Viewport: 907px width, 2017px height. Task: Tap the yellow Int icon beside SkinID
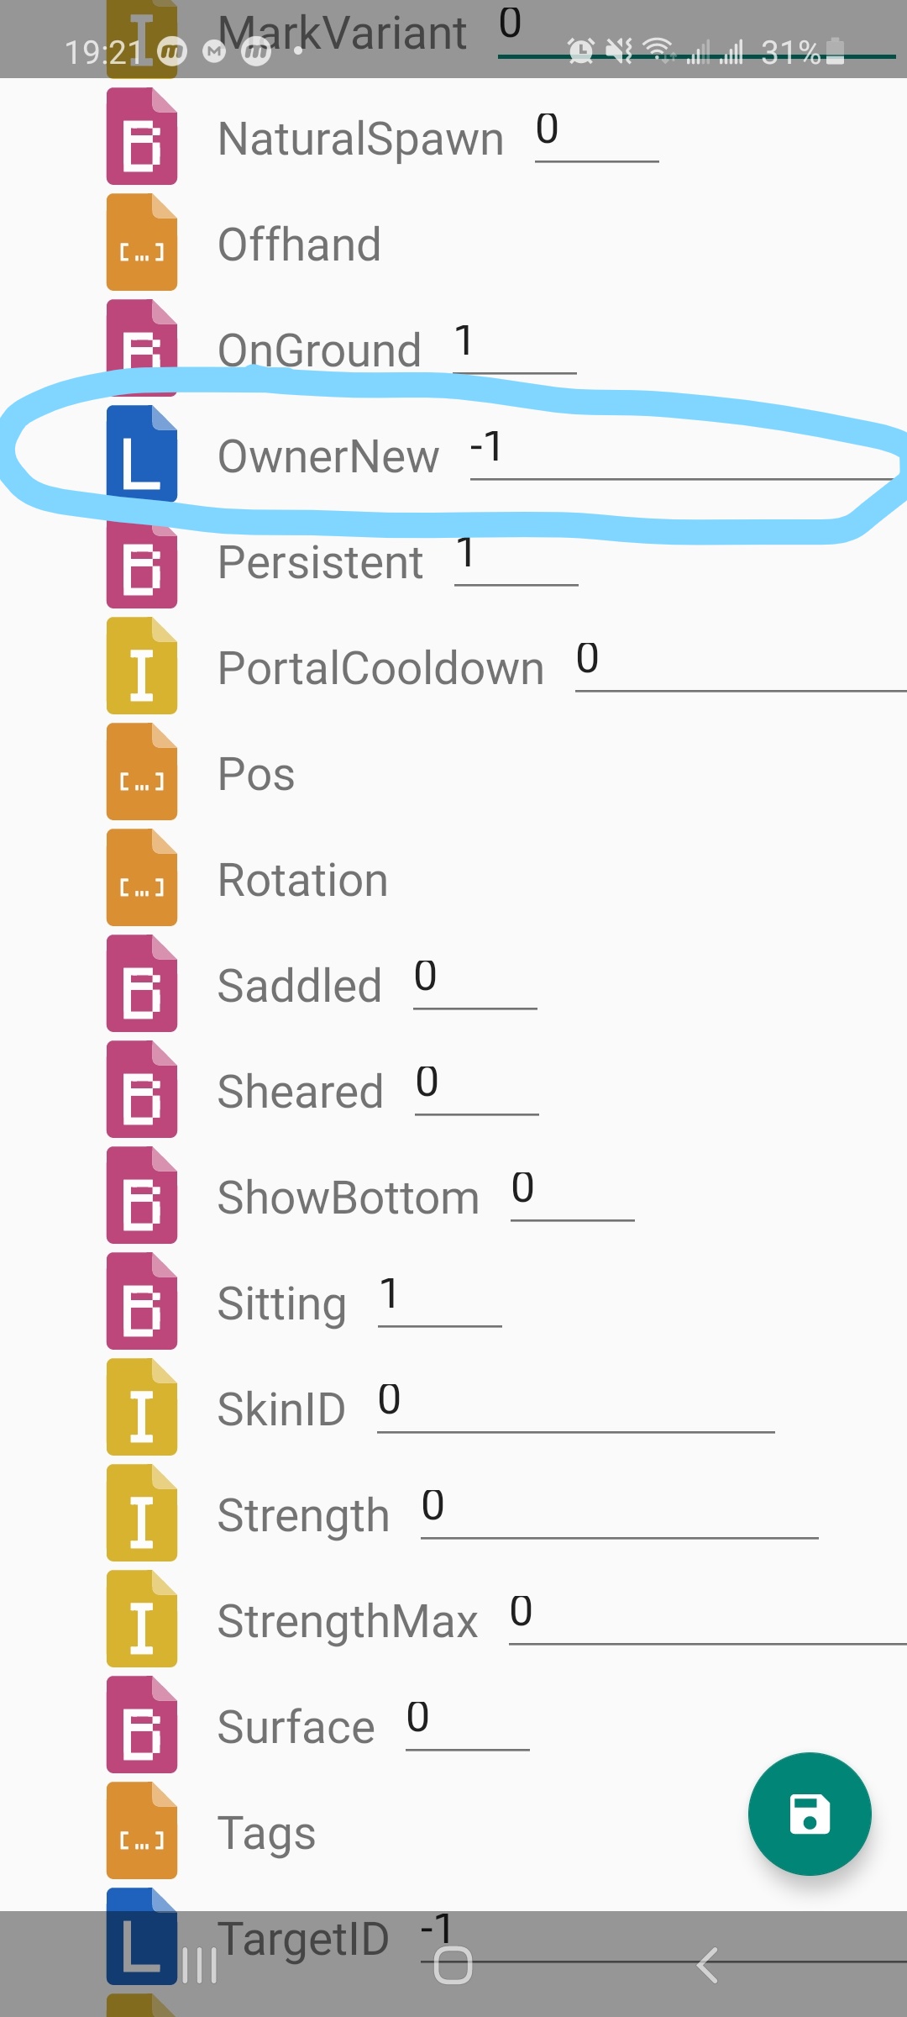click(142, 1407)
